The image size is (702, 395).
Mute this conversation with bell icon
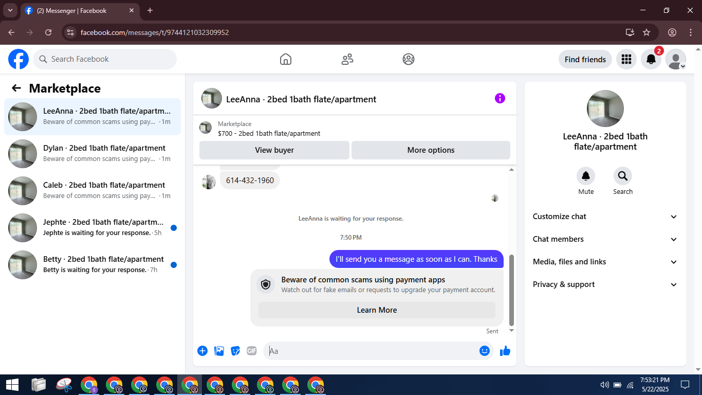(x=586, y=176)
